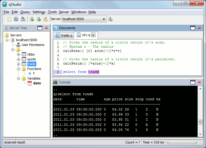The height and width of the screenshot is (148, 206).
Task: Click the qStudio app icon in title bar
Action: pyautogui.click(x=4, y=4)
